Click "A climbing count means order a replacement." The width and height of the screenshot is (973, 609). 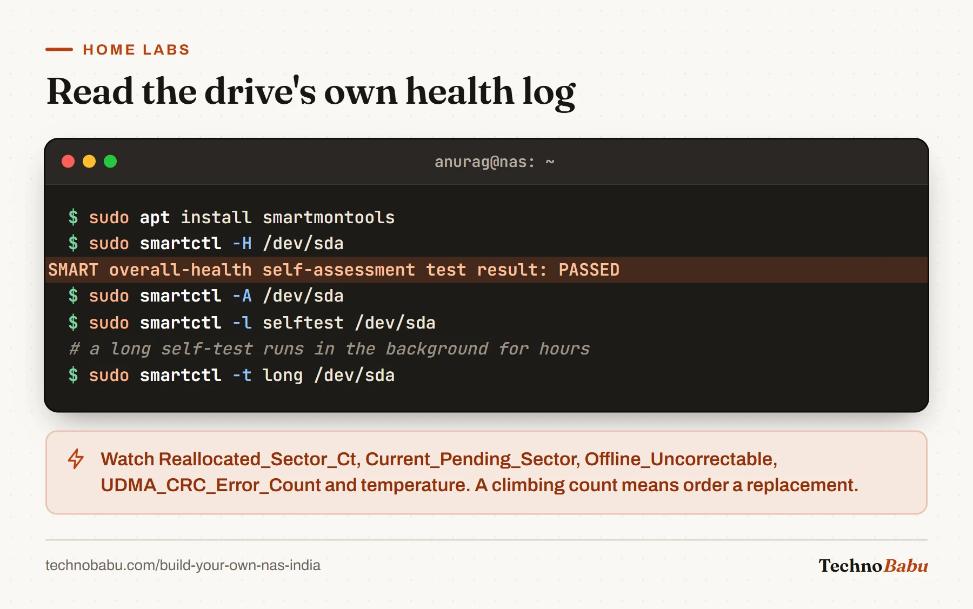667,485
